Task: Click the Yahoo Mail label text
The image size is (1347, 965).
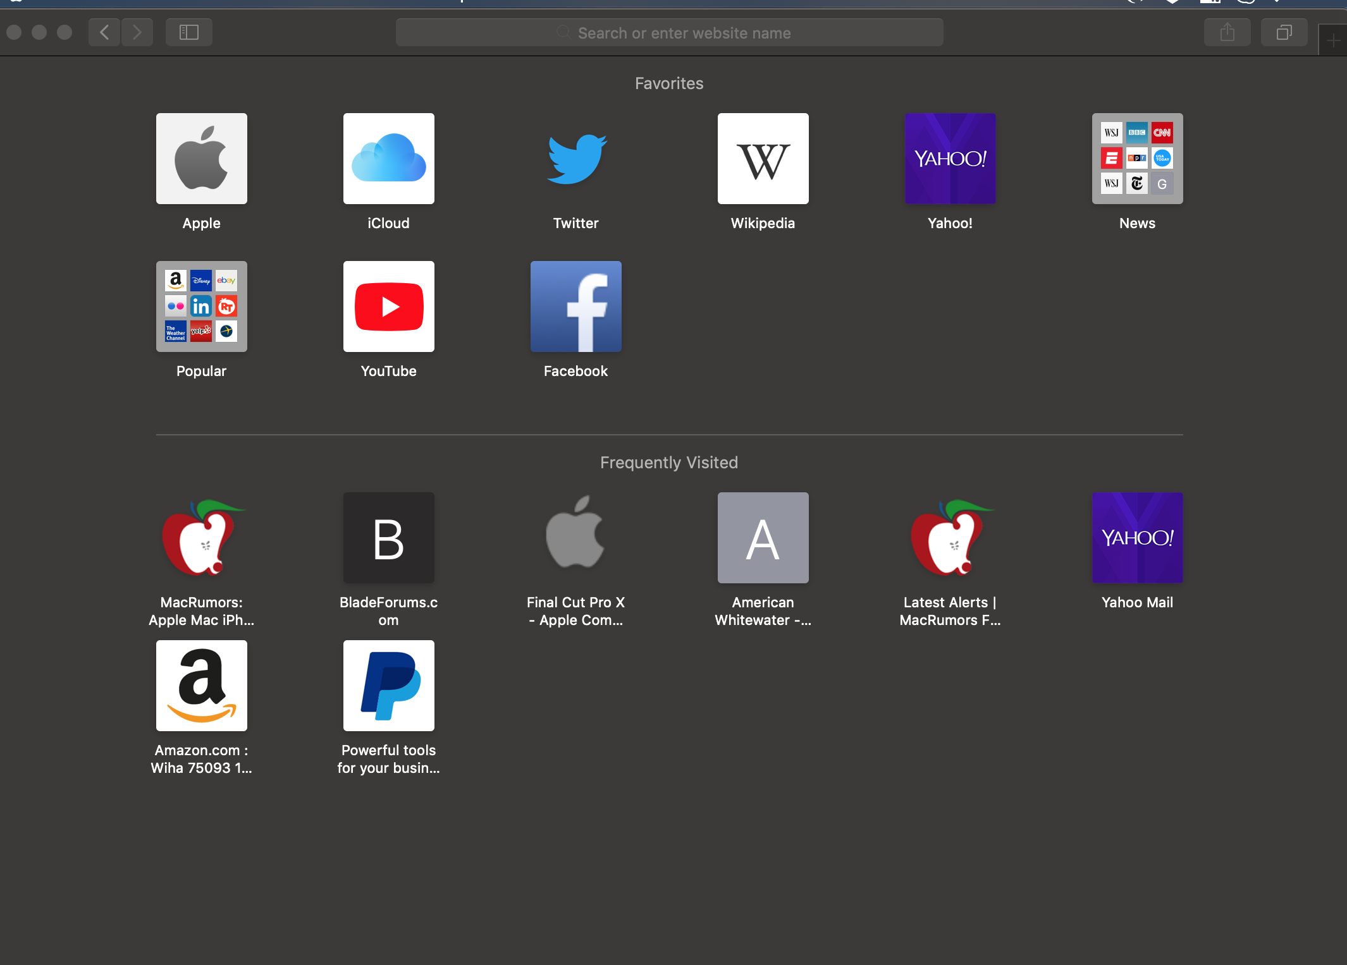Action: (x=1137, y=602)
